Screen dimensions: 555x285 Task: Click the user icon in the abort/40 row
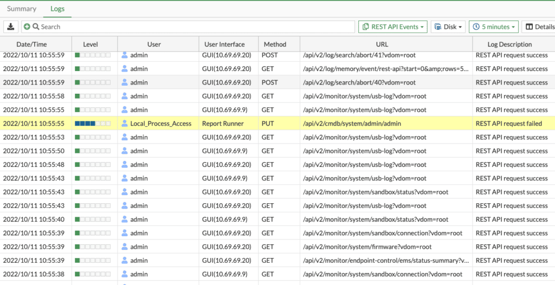[125, 82]
